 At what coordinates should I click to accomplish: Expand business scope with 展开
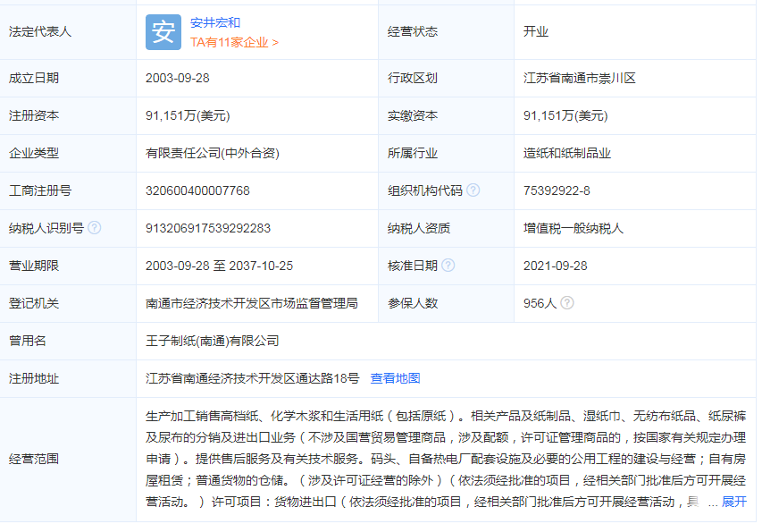point(733,502)
